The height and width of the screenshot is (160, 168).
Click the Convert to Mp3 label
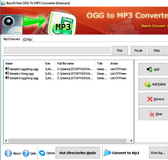tap(126, 153)
